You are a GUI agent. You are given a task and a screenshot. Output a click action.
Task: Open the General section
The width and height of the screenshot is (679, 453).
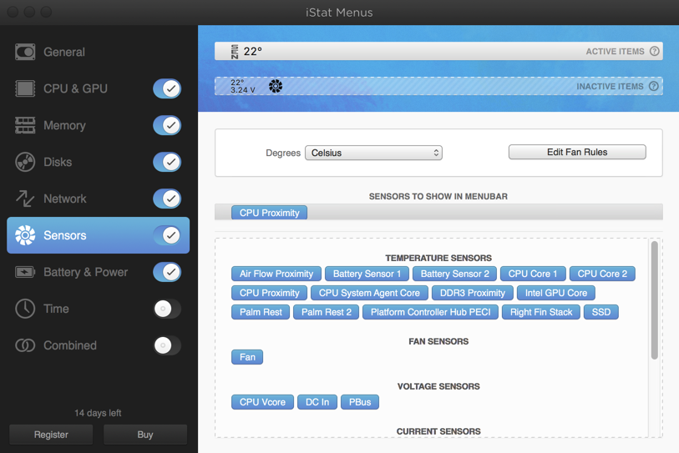pyautogui.click(x=98, y=52)
